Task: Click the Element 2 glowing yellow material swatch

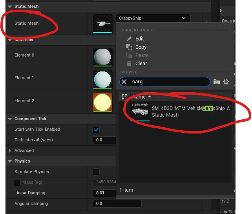Action: point(102,102)
